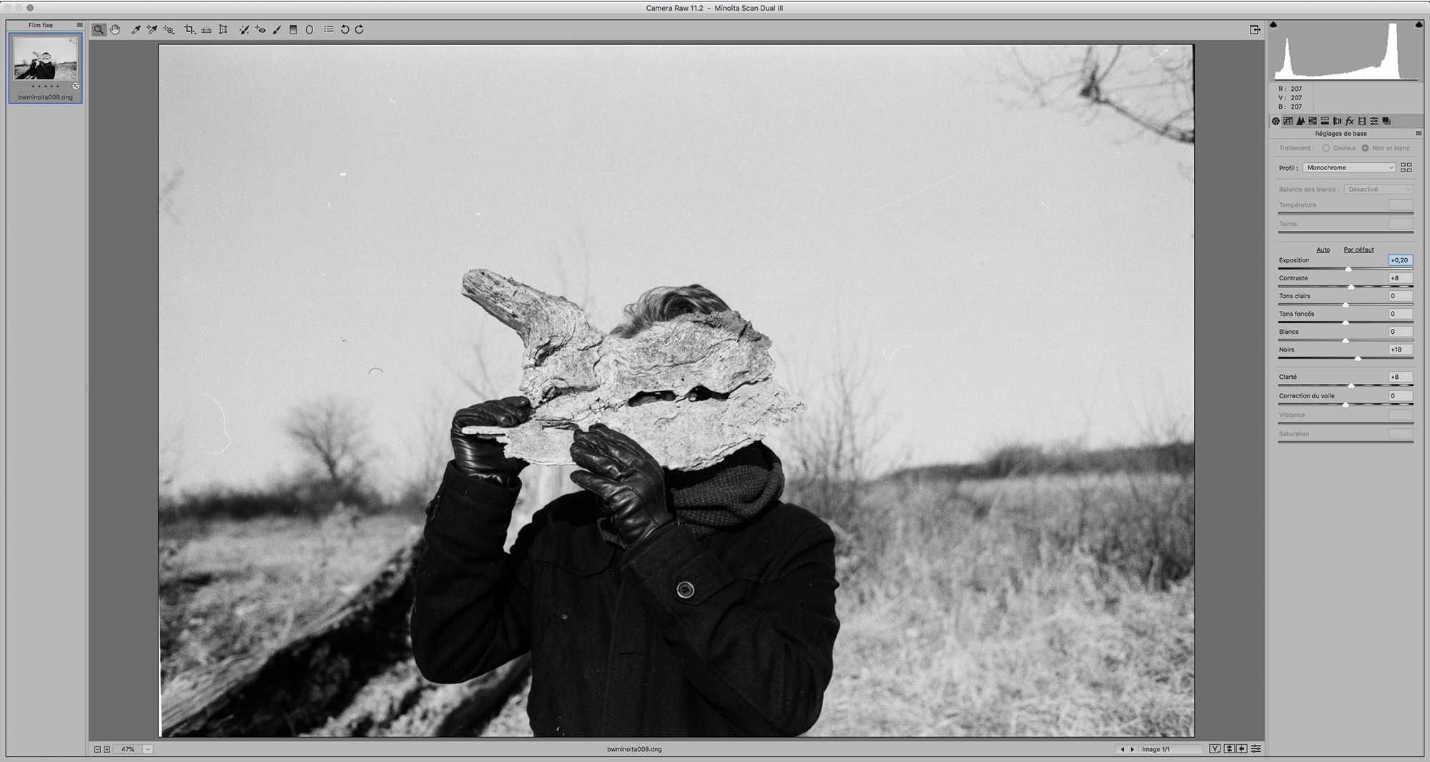
Task: Click the Tons clairs slider handle
Action: point(1346,305)
